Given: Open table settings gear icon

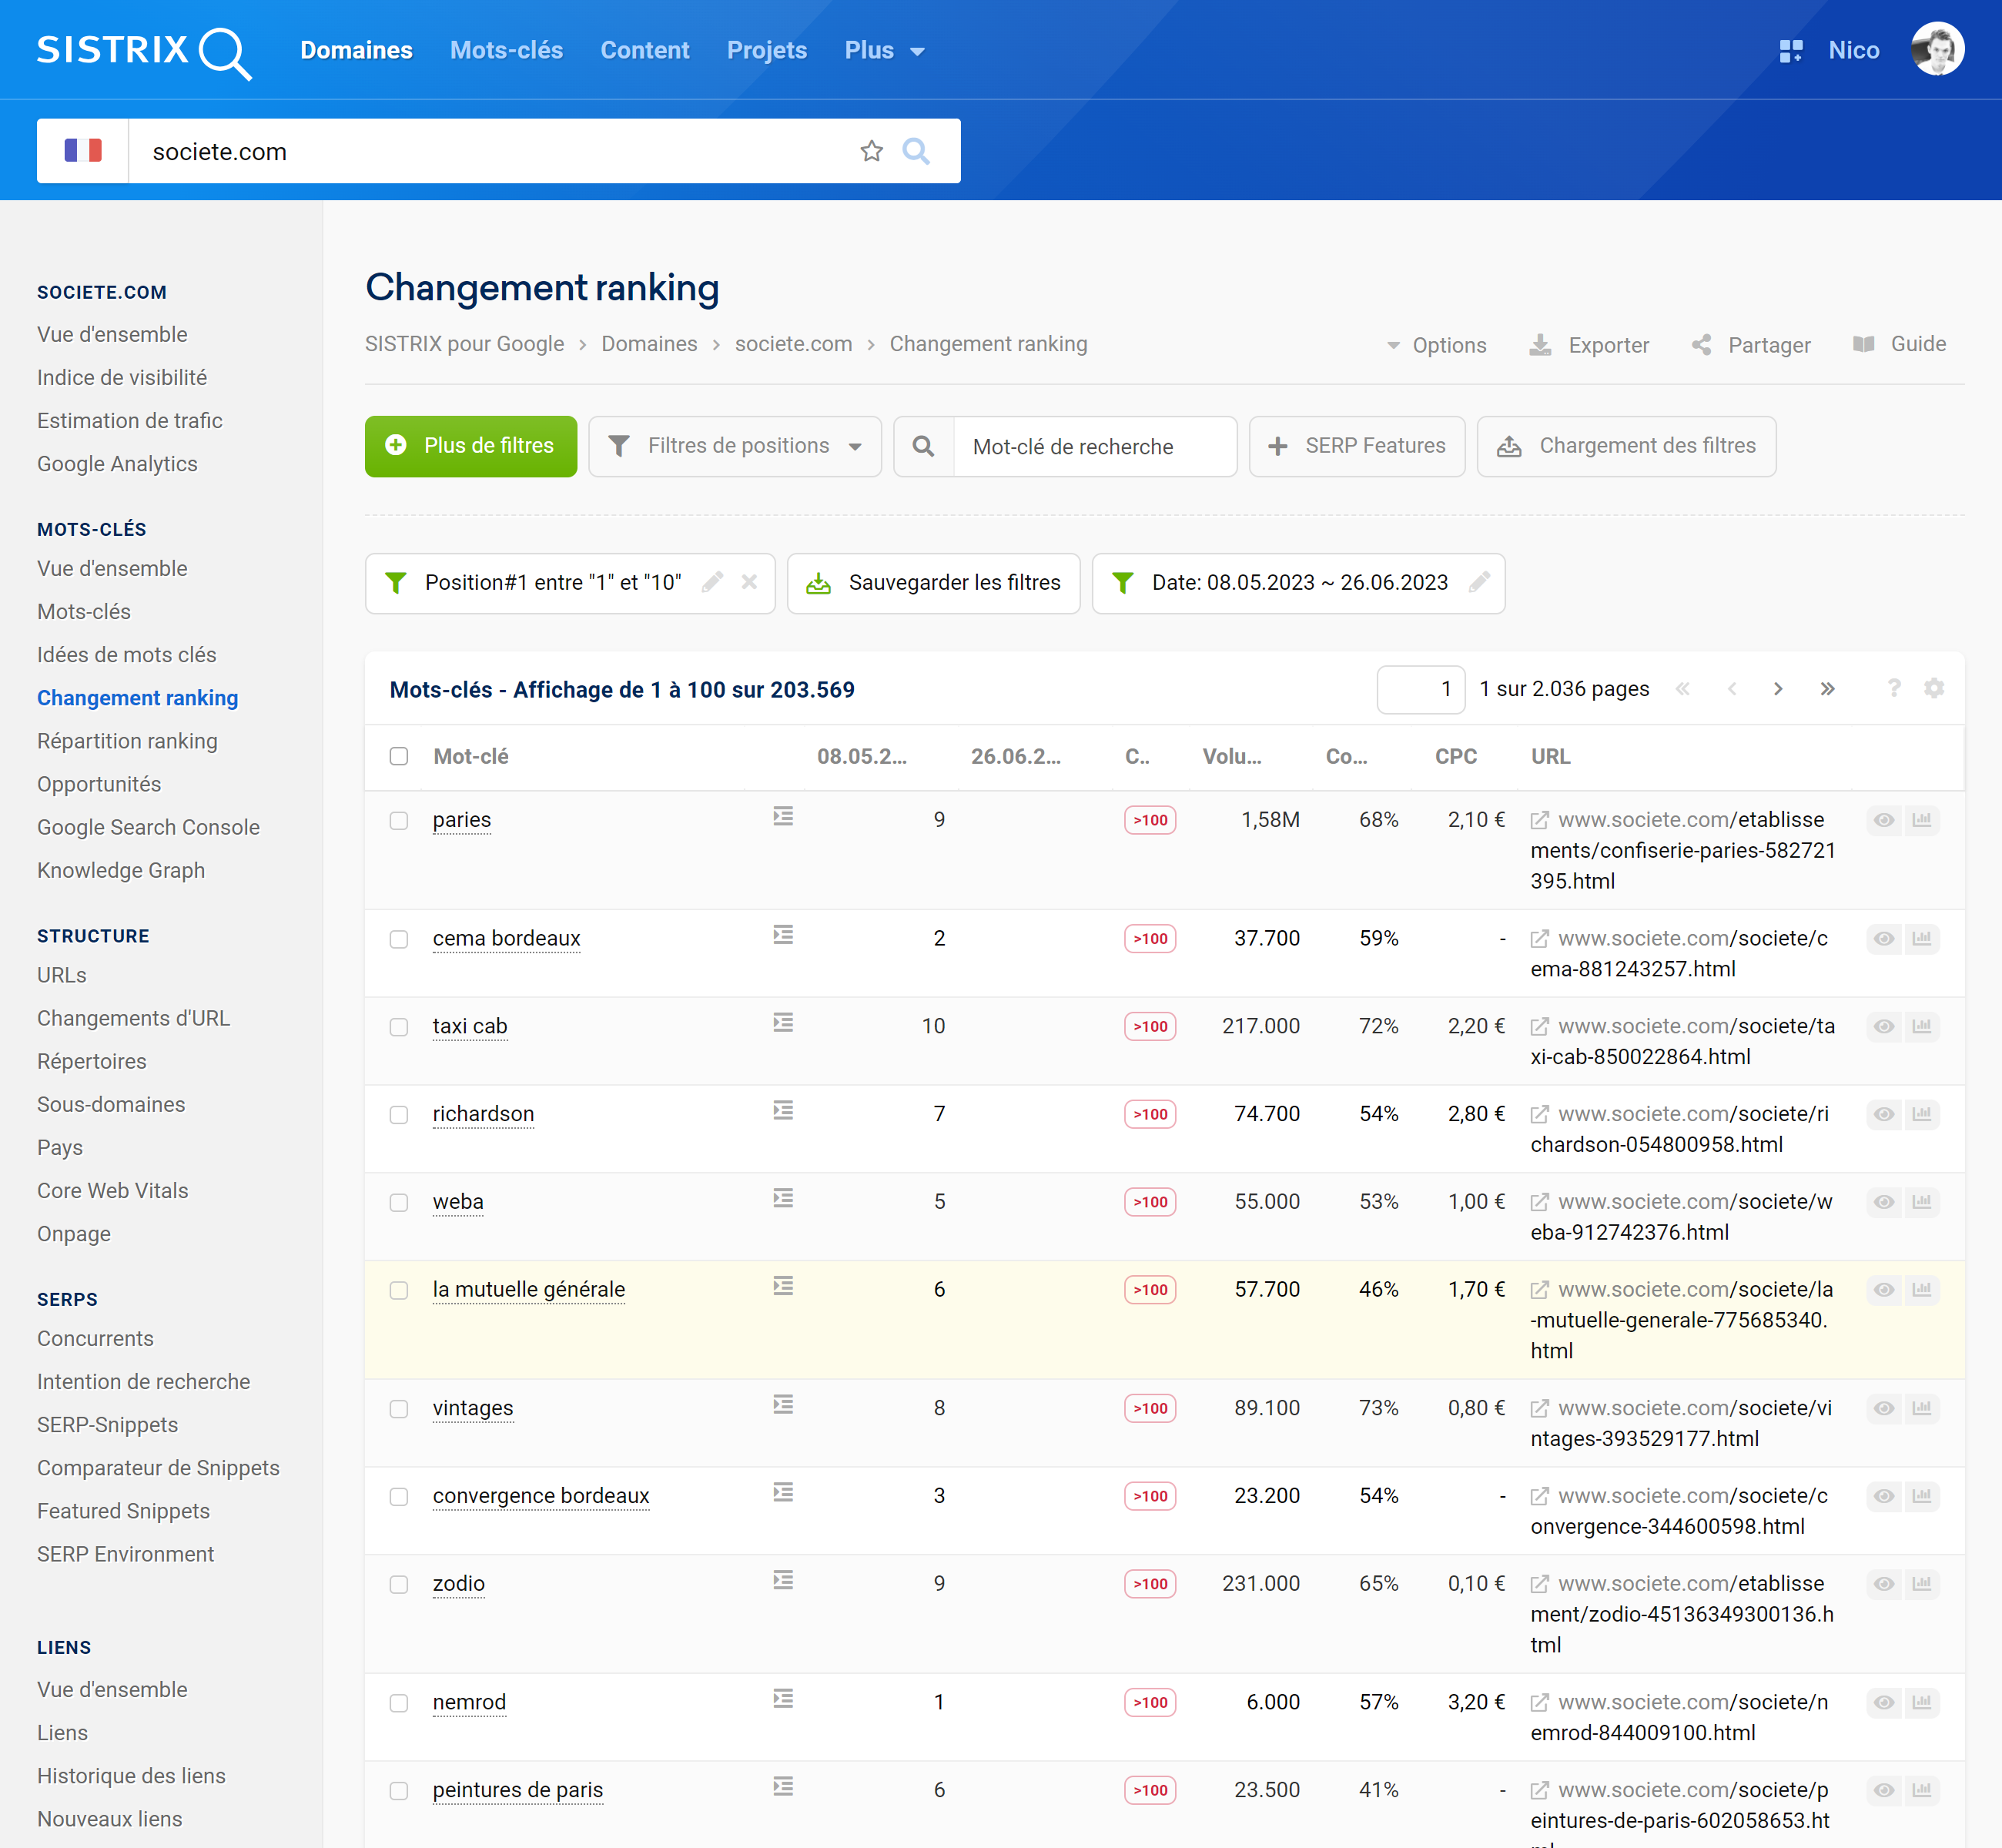Looking at the screenshot, I should coord(1934,688).
